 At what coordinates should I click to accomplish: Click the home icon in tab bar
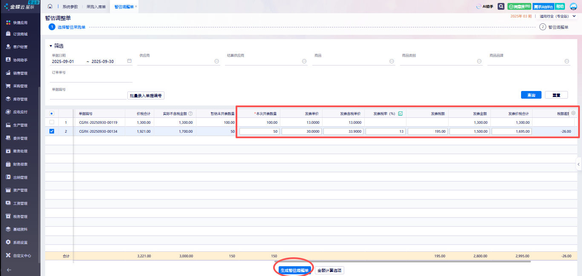(50, 6)
